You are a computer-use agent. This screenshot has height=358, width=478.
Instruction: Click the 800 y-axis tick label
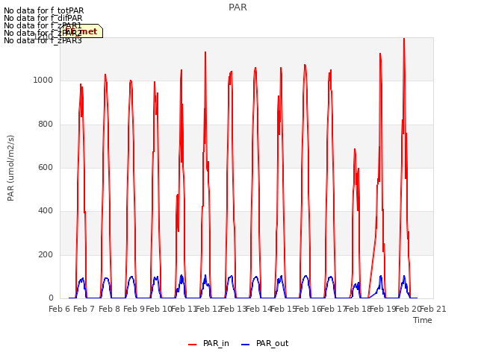tap(46, 124)
